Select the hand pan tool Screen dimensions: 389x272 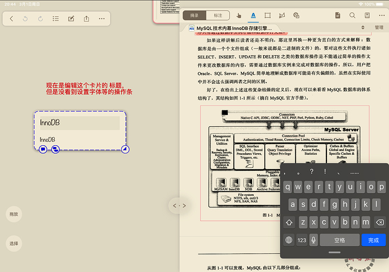(238, 15)
